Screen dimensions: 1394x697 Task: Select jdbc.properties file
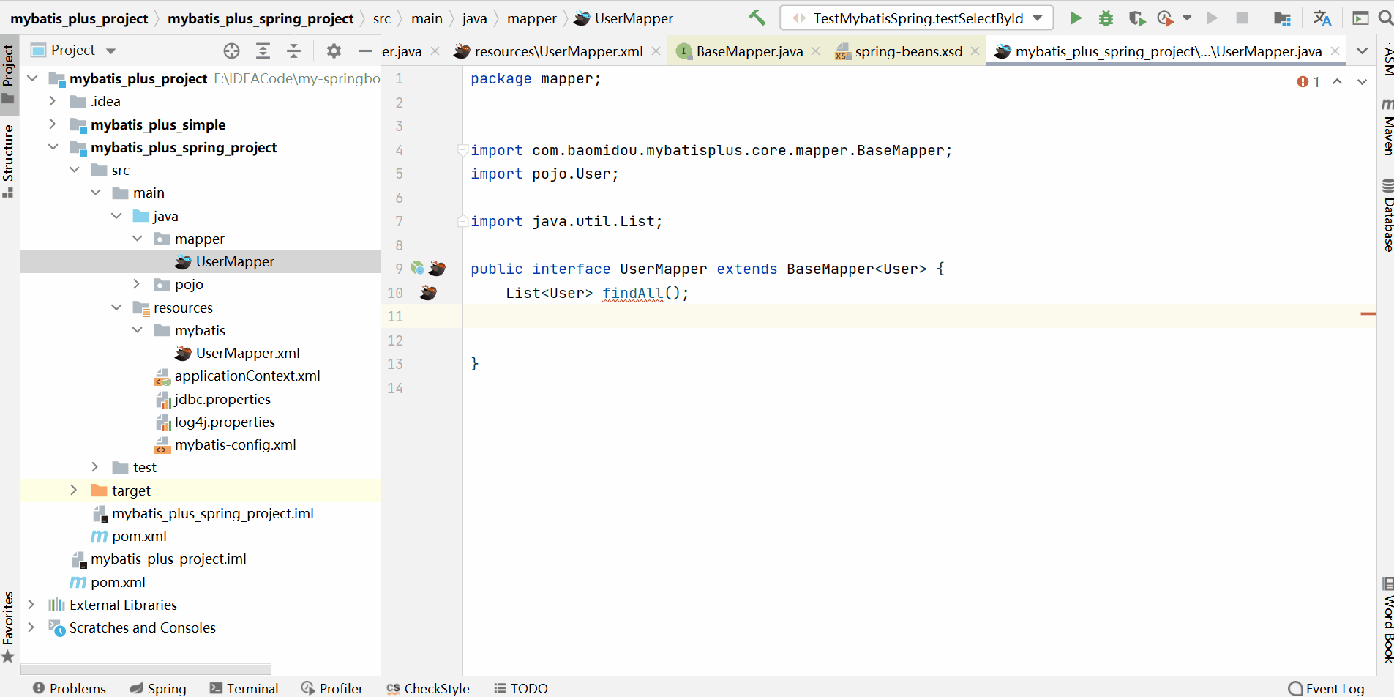tap(222, 399)
